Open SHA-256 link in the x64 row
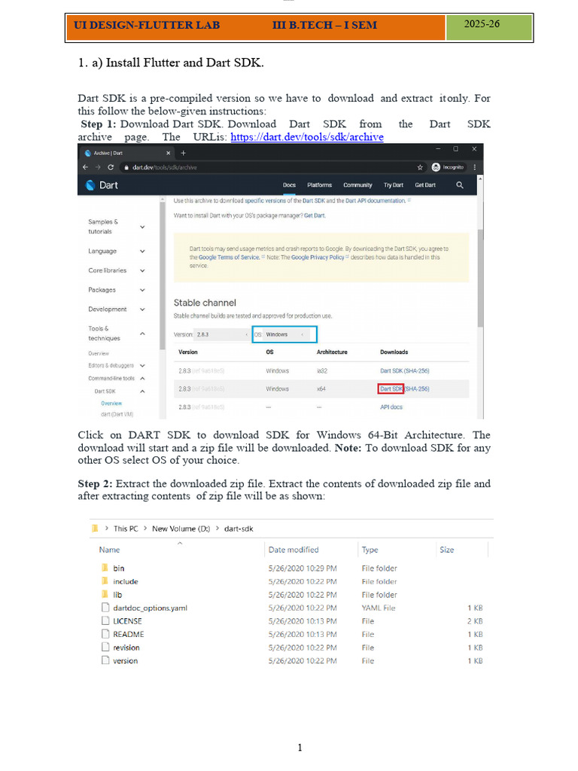The height and width of the screenshot is (771, 578). pos(417,389)
